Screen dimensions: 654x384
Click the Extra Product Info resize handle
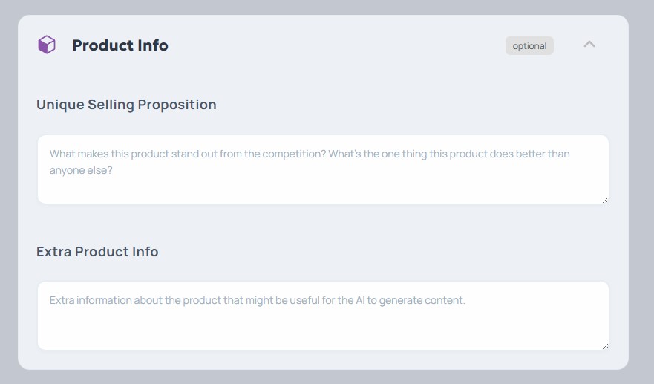[605, 346]
